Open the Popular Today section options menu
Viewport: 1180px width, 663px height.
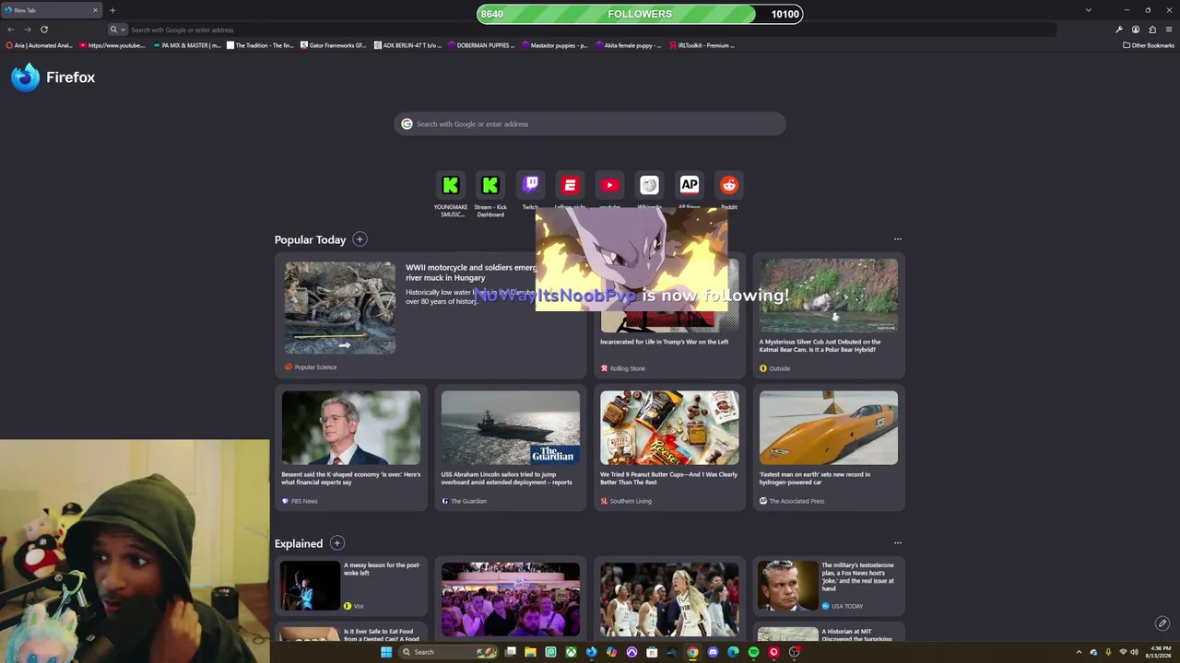tap(897, 239)
